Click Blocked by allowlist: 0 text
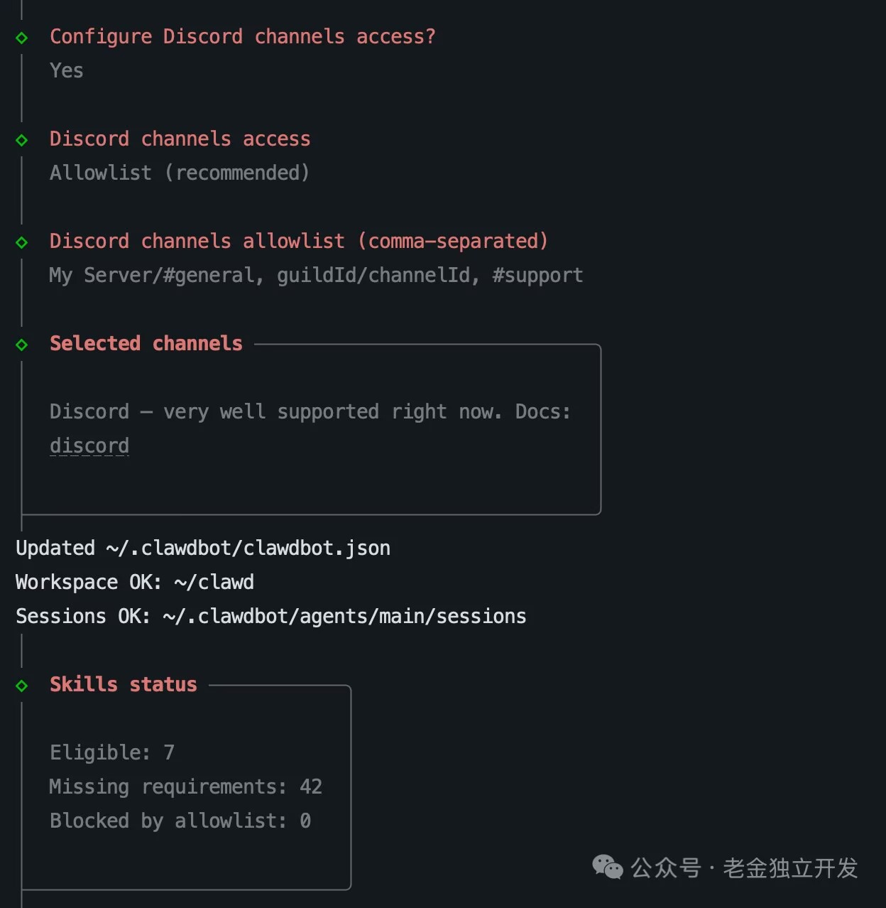This screenshot has height=908, width=886. point(180,821)
